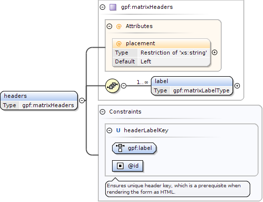Viewport: 263px width, 202px height.
Task: Select the gpf:label selector box
Action: [134, 148]
